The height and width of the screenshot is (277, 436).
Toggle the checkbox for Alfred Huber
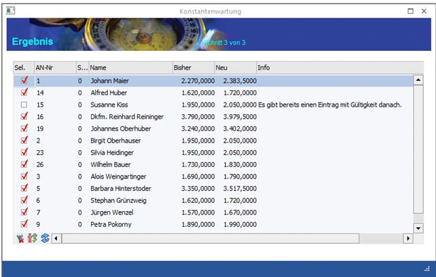(x=24, y=92)
